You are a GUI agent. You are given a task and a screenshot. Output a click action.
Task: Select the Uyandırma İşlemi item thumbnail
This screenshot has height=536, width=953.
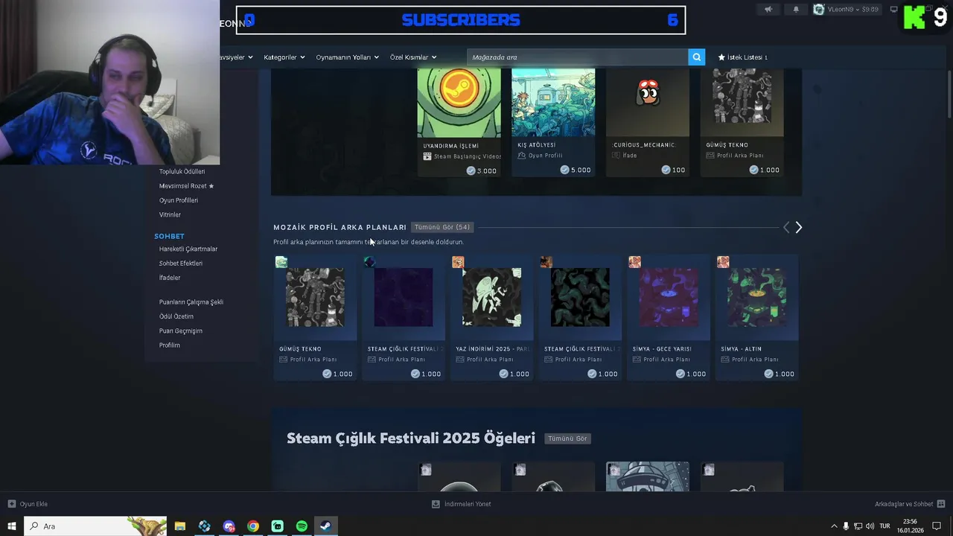(x=459, y=103)
